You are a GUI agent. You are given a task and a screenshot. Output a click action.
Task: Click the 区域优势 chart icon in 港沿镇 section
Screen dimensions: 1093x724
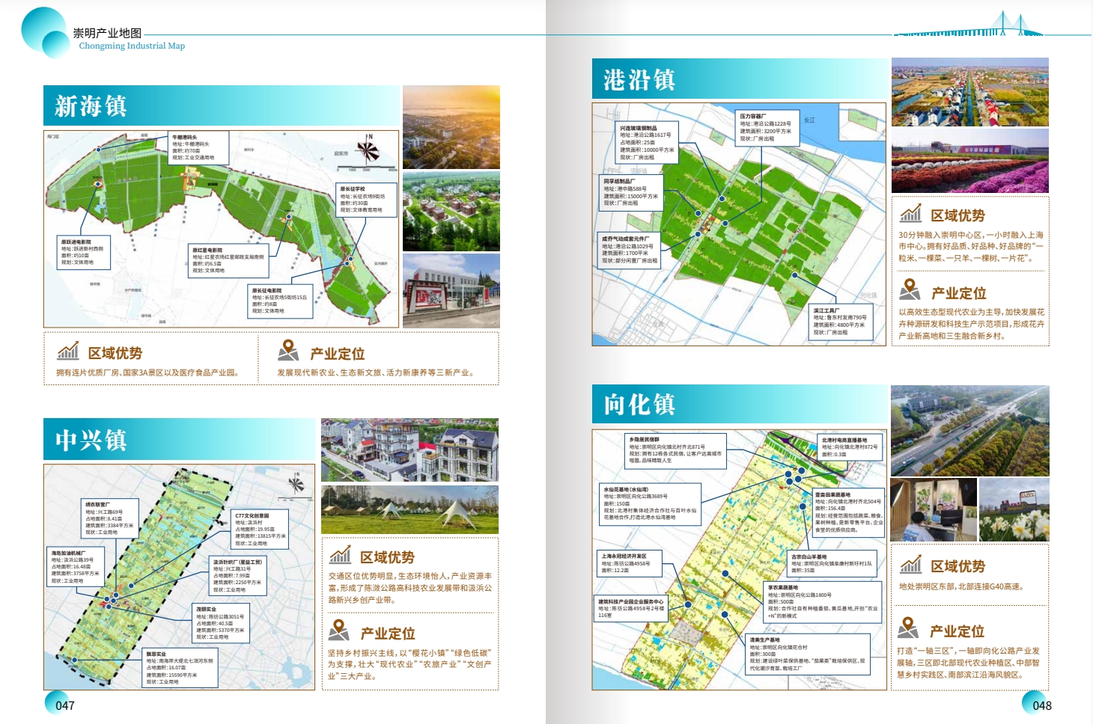tap(910, 214)
